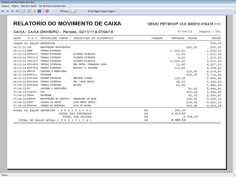Viewport: 236px width, 177px height.
Task: Go to next page arrow
Action: 12,11
